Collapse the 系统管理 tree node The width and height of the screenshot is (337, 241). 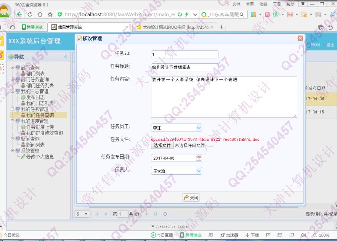pos(12,151)
